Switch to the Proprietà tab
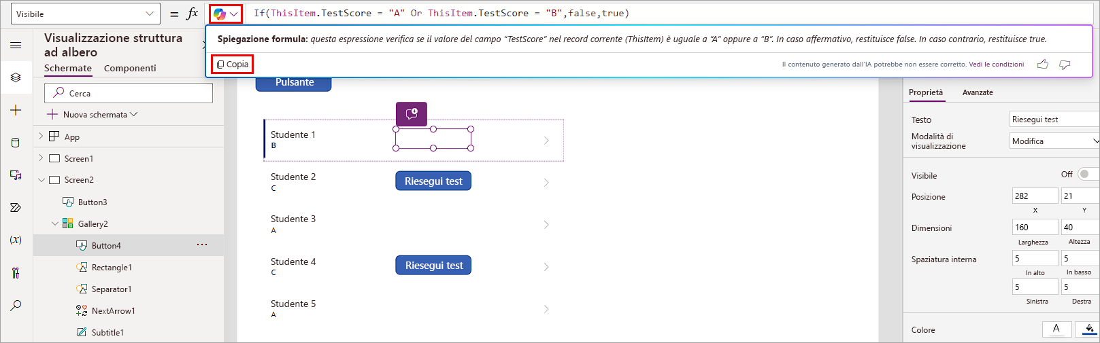 point(926,92)
